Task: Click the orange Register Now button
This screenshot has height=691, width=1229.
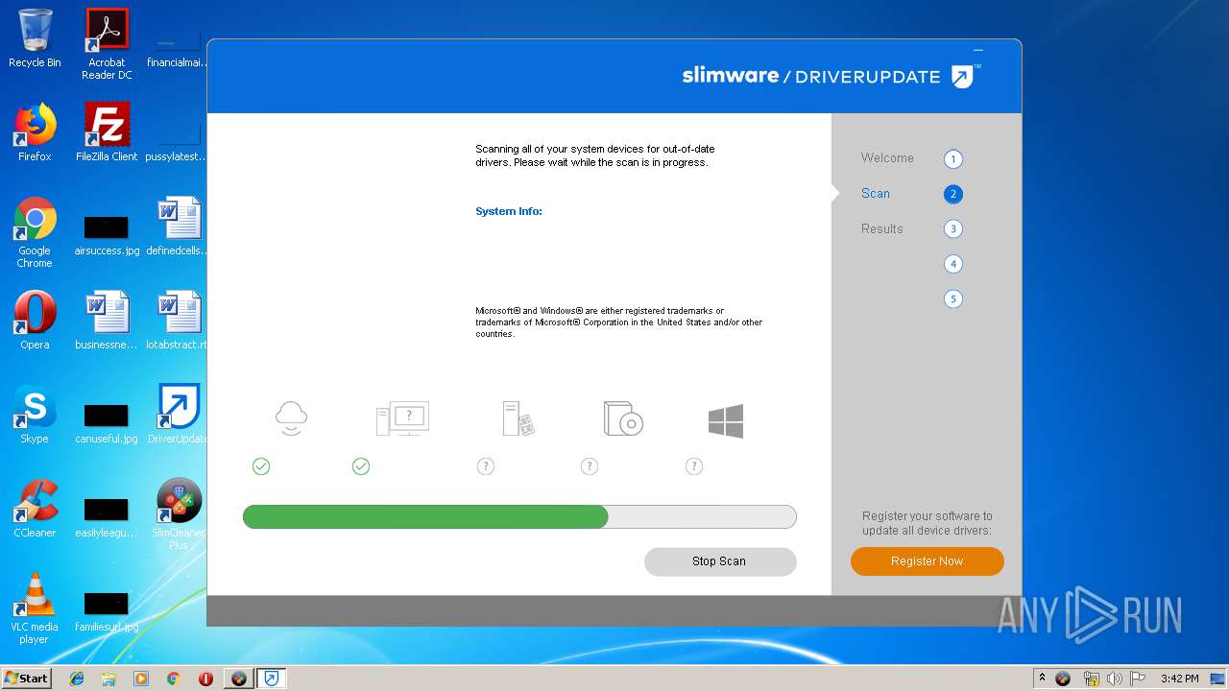Action: point(928,561)
